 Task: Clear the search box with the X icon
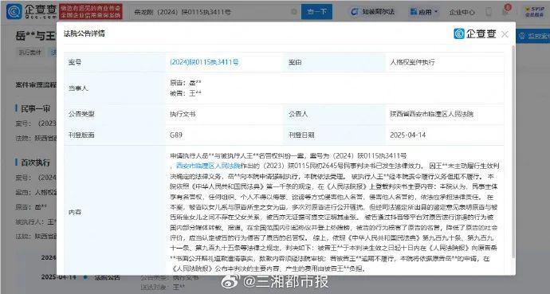pyautogui.click(x=294, y=12)
